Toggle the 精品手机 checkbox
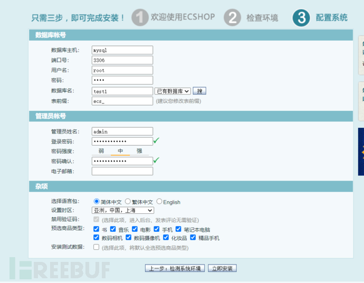This screenshot has height=283, width=364. point(193,238)
